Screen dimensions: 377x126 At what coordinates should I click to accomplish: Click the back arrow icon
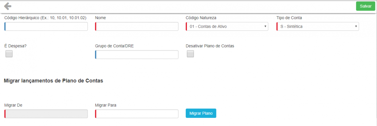click(8, 6)
